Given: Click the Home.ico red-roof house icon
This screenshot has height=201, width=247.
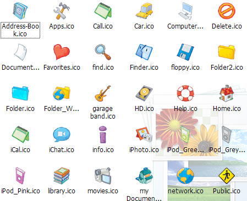Looking at the screenshot, I should (x=227, y=93).
